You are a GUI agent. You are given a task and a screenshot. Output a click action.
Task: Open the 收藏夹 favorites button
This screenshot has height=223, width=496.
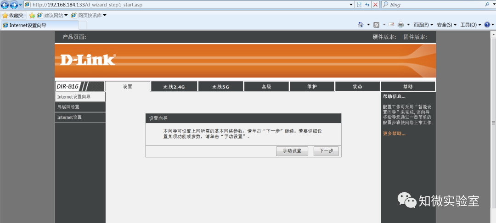pos(13,15)
